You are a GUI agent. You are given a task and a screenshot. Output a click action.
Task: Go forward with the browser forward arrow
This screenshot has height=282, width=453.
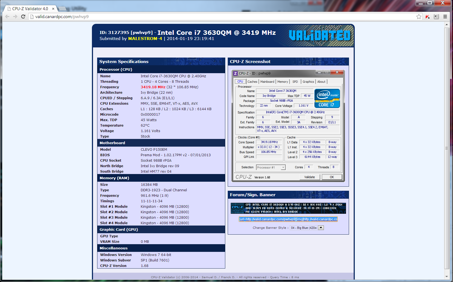pos(15,16)
